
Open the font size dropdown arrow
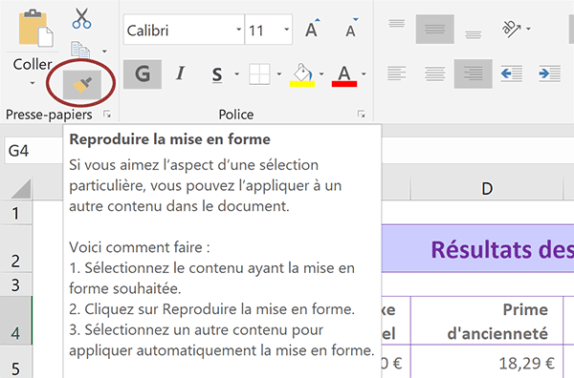[287, 30]
